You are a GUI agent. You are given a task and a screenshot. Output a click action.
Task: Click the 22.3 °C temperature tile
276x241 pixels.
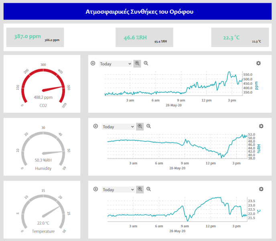pyautogui.click(x=240, y=37)
